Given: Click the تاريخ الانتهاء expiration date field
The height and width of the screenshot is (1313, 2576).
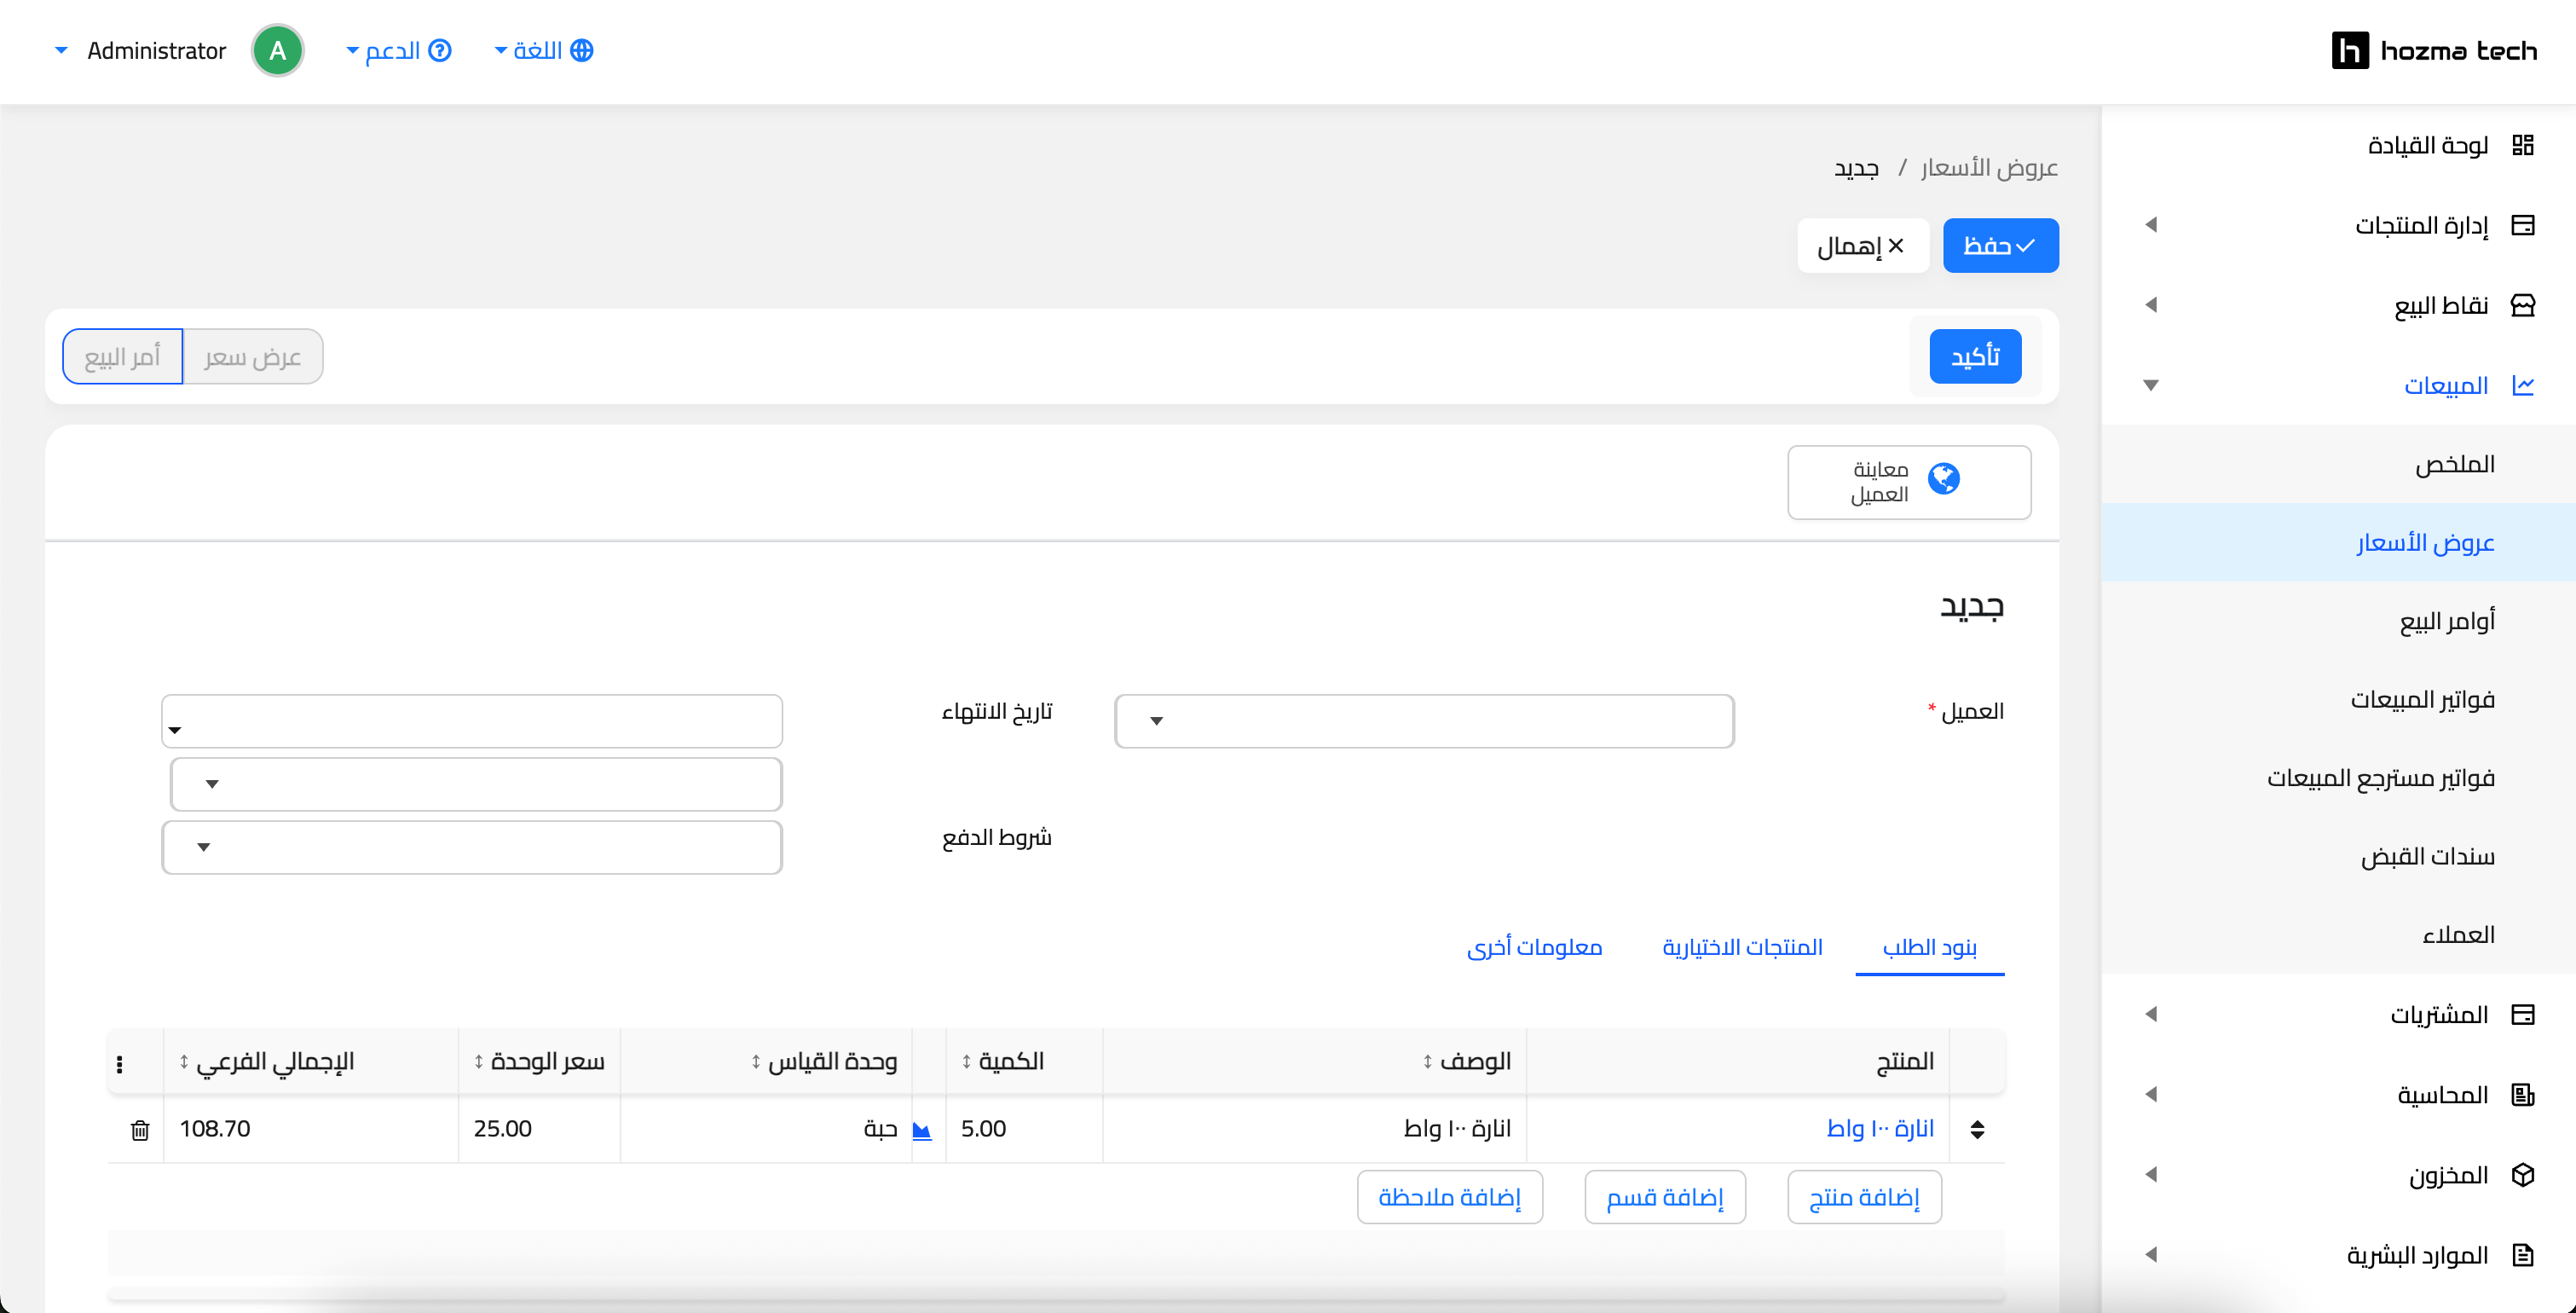Looking at the screenshot, I should click(x=472, y=720).
